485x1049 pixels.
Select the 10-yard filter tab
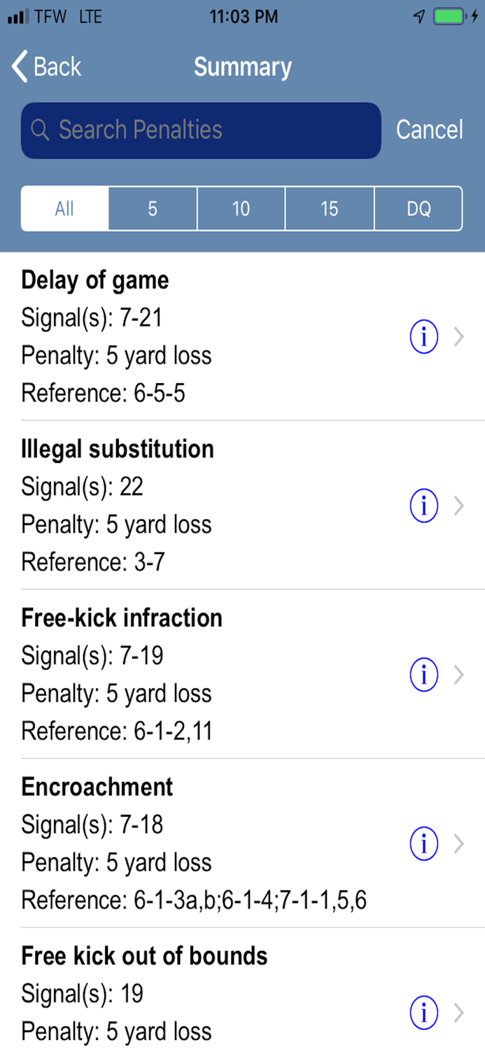[241, 208]
